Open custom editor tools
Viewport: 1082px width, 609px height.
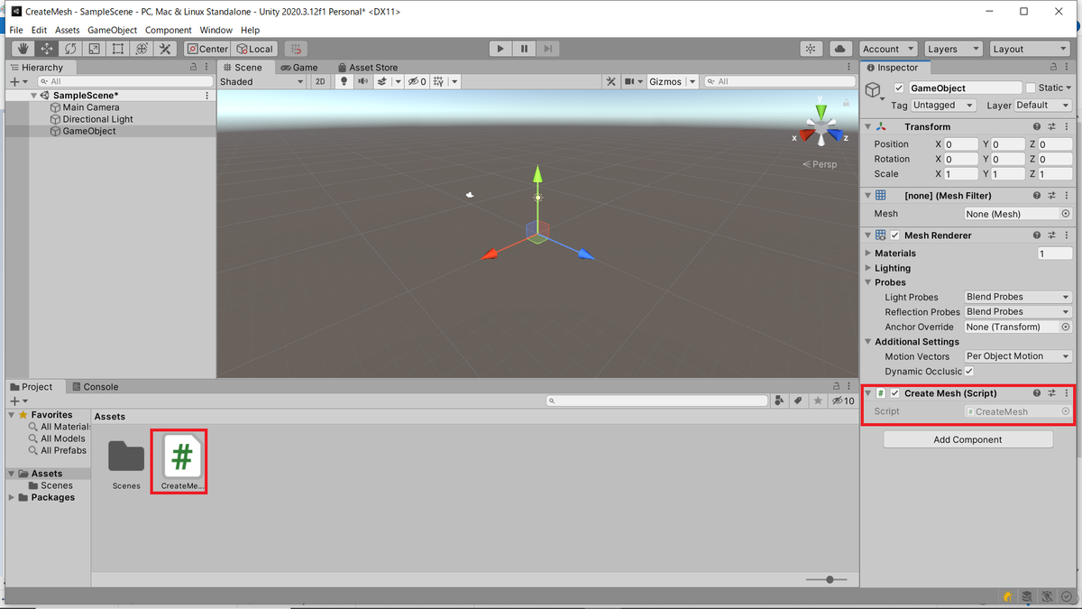coord(164,49)
